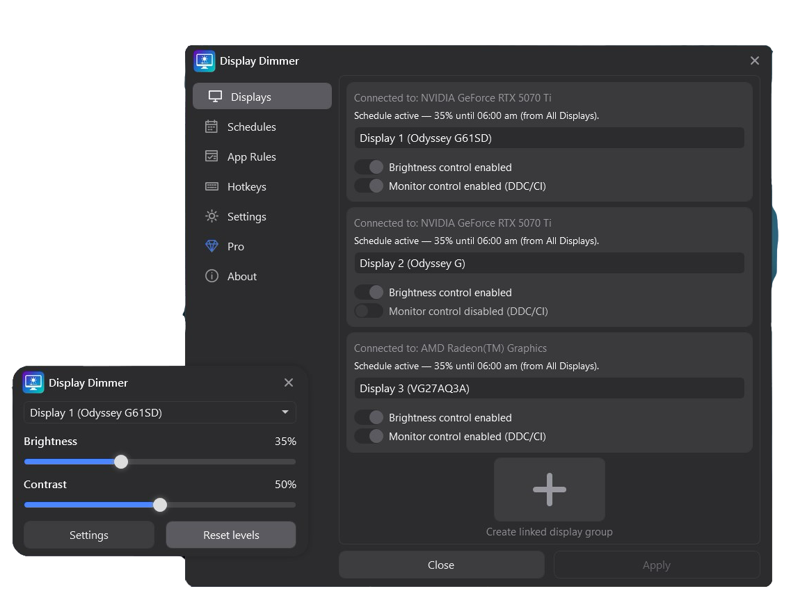Click the Settings gear icon in sidebar
The height and width of the screenshot is (614, 807).
211,216
